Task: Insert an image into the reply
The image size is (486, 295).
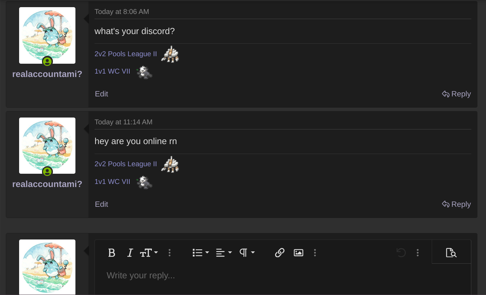Action: click(299, 253)
